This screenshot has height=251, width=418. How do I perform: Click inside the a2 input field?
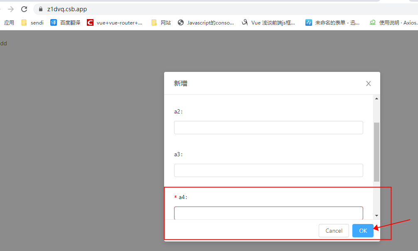coord(268,128)
